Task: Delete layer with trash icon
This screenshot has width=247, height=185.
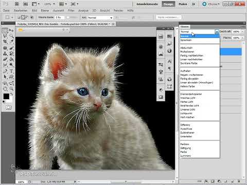Action: point(238,181)
